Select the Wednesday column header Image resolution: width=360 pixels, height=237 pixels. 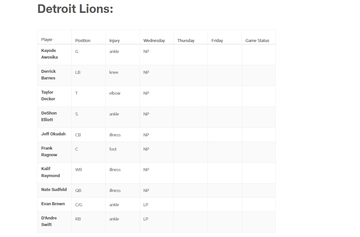click(x=154, y=41)
